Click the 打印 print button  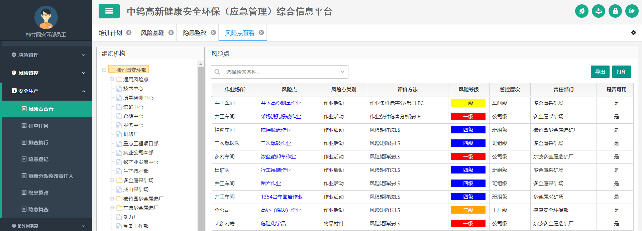coord(622,72)
